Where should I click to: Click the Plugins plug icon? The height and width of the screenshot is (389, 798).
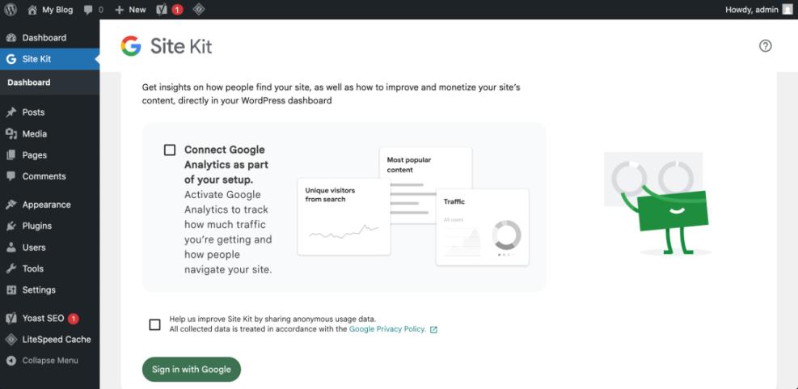tap(11, 226)
